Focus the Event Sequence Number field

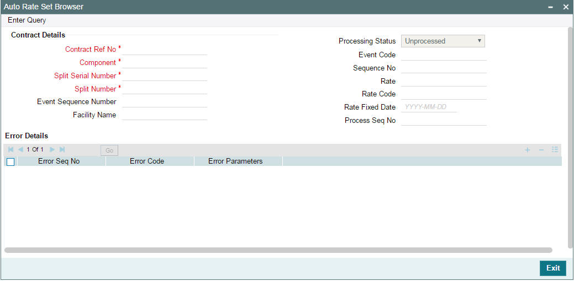165,102
